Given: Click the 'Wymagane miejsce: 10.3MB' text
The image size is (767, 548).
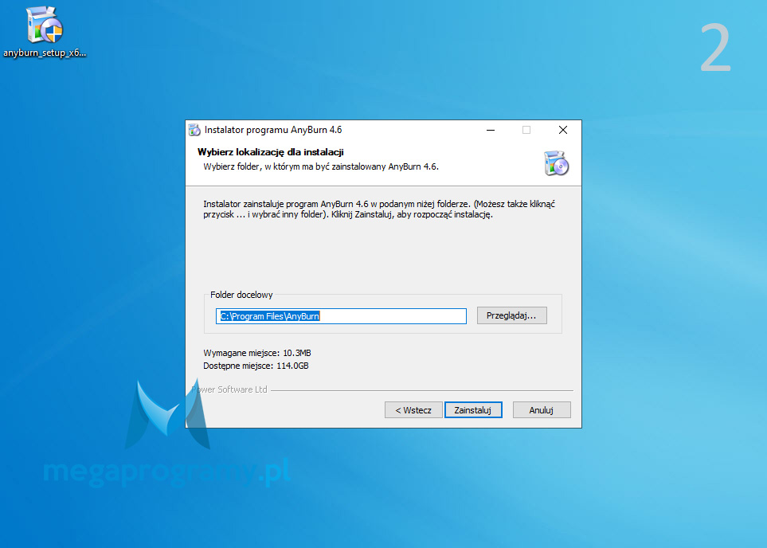Looking at the screenshot, I should pos(257,353).
